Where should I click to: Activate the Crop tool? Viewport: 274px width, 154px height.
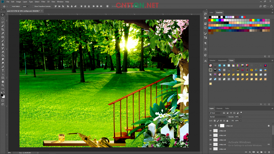[3, 29]
